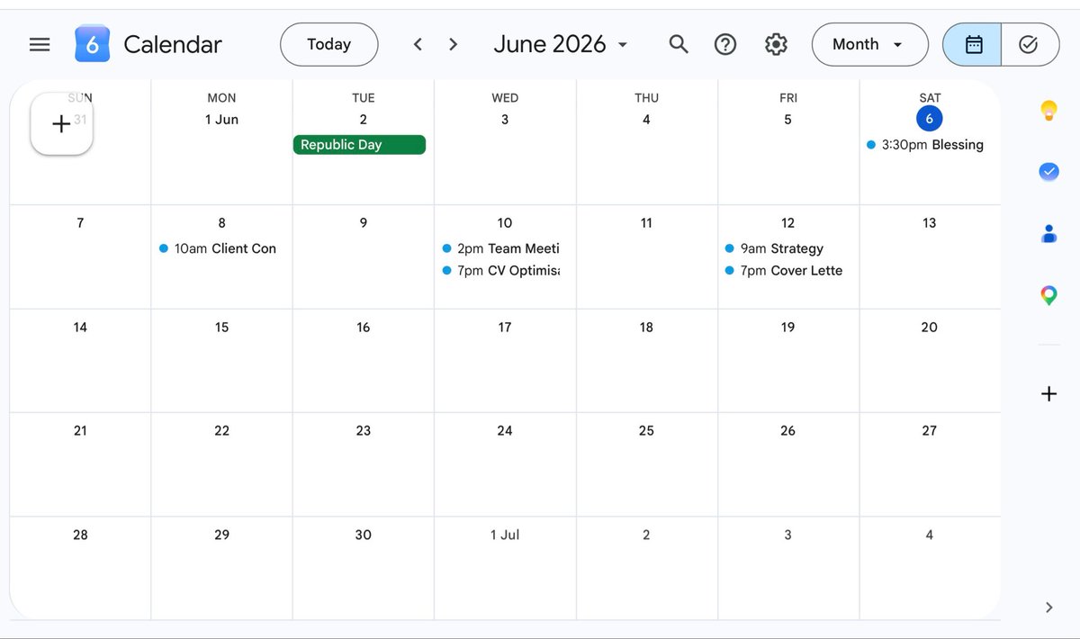
Task: Open day 12 date number
Action: click(x=787, y=223)
